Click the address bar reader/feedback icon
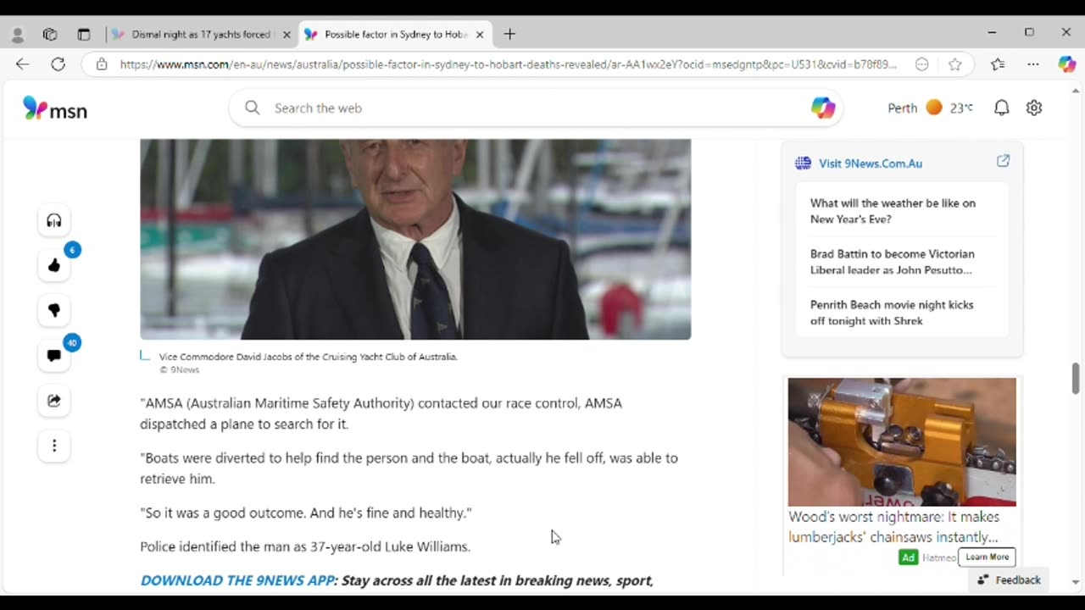 click(x=921, y=64)
